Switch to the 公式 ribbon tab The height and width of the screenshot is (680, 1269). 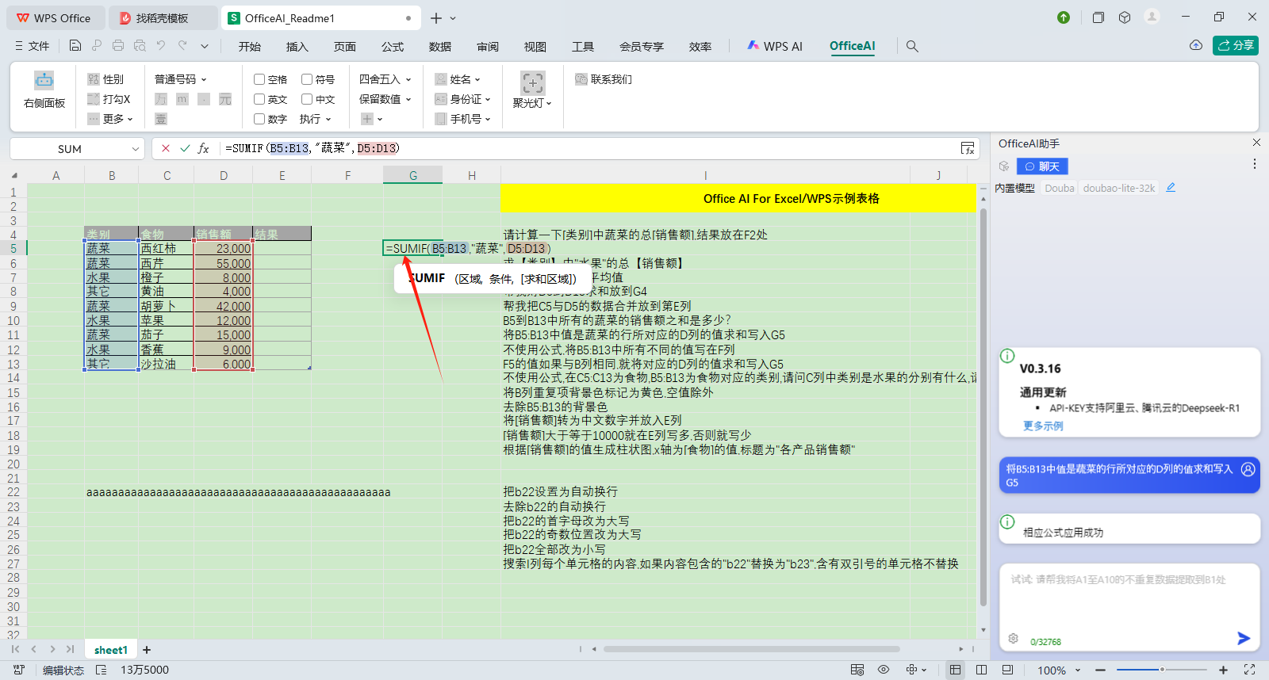coord(393,47)
